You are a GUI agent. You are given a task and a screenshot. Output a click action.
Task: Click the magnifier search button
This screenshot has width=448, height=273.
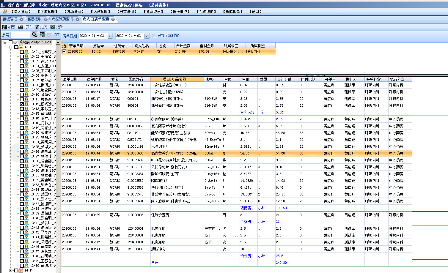coord(34,35)
